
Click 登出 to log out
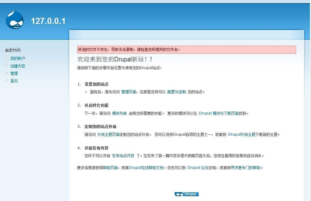pos(14,81)
